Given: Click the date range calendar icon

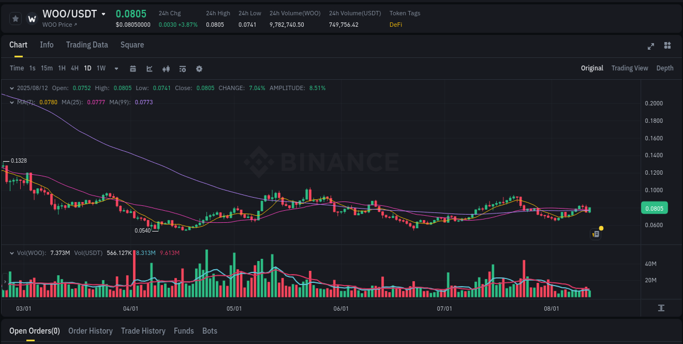Looking at the screenshot, I should click(133, 68).
